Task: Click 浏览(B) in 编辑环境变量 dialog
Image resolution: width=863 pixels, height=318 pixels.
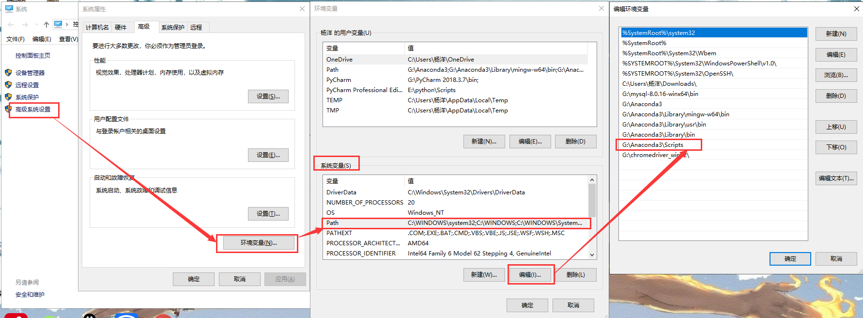Action: (x=836, y=75)
